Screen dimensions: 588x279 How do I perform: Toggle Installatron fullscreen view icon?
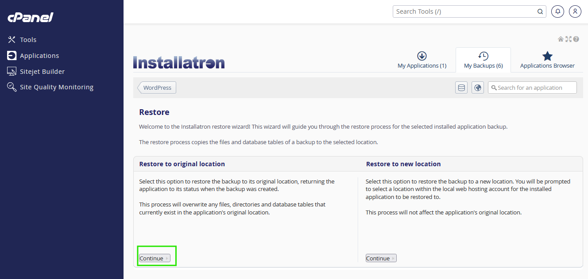[569, 39]
